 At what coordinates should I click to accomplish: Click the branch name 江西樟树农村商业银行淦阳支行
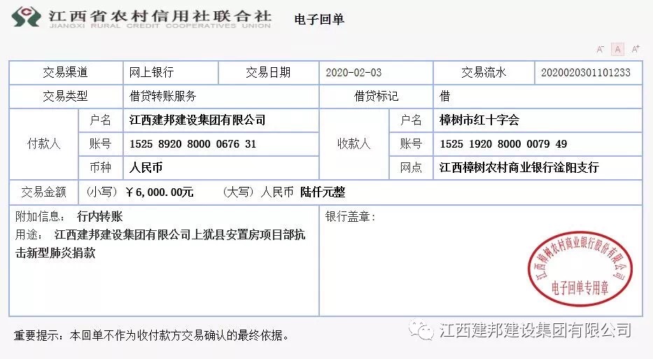pos(519,167)
